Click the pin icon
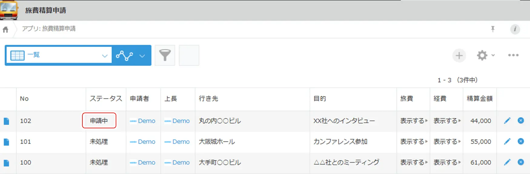This screenshot has width=530, height=174. pyautogui.click(x=493, y=29)
